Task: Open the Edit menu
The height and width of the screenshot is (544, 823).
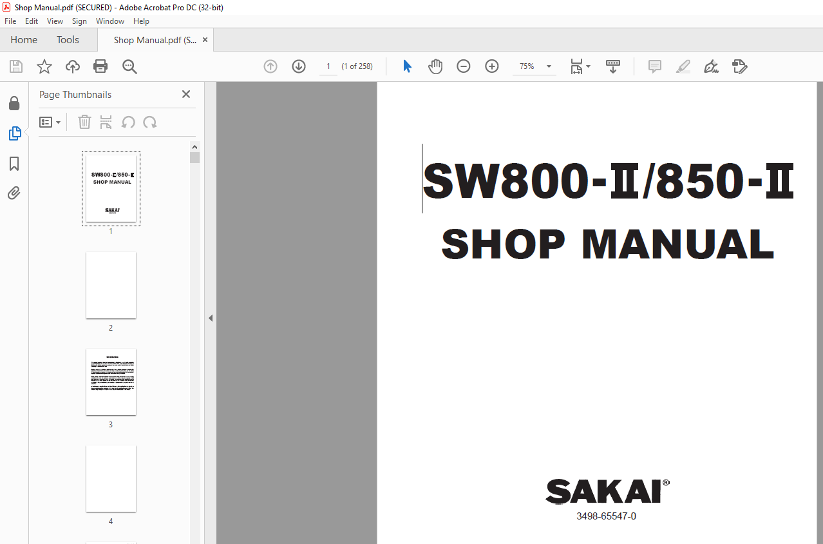Action: pos(32,21)
